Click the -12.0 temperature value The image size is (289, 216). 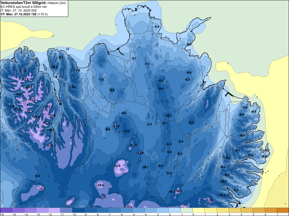pos(209,200)
